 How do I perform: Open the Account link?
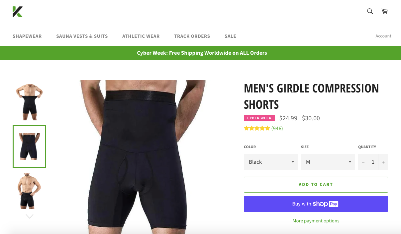point(383,36)
